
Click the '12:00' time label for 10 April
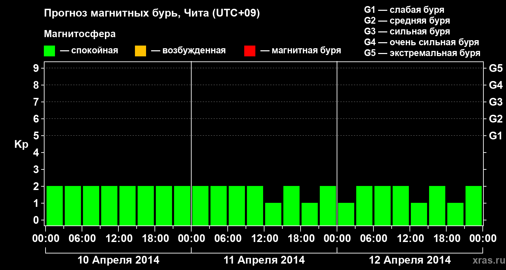tap(119, 239)
